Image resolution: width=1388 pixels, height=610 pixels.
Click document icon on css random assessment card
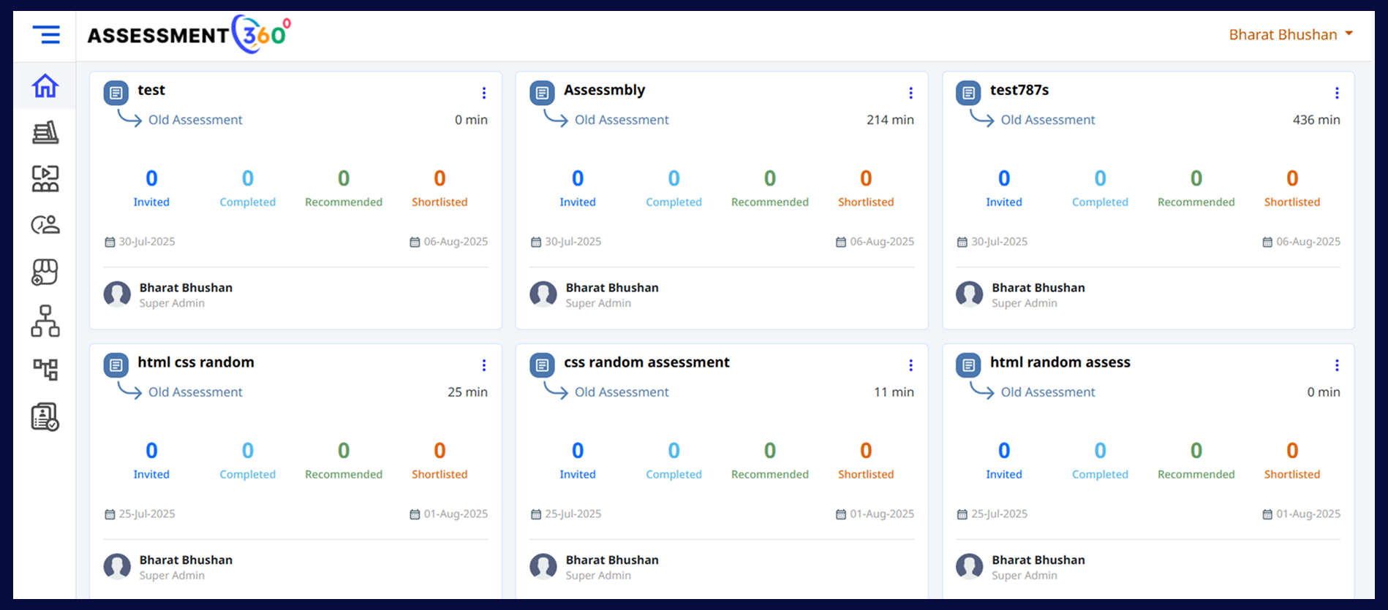[x=542, y=365]
